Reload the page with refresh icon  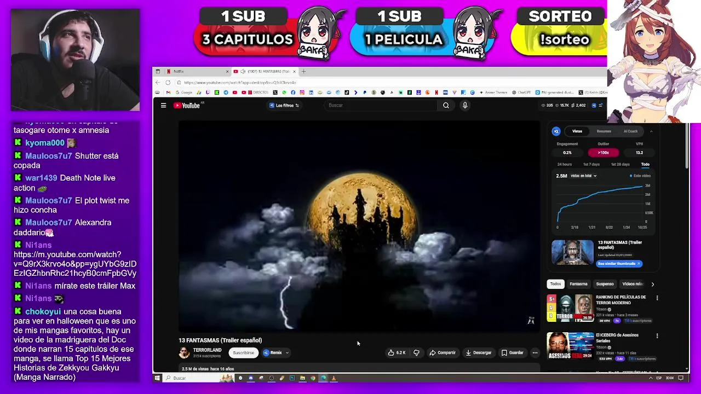(168, 83)
